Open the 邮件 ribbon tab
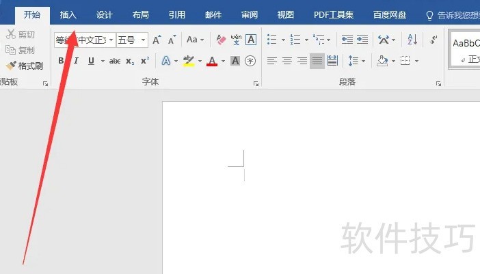The width and height of the screenshot is (480, 274). pos(213,15)
